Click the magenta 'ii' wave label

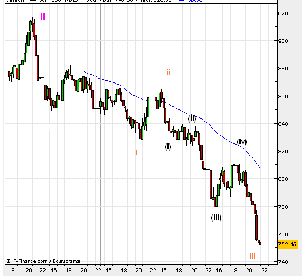tap(43, 17)
